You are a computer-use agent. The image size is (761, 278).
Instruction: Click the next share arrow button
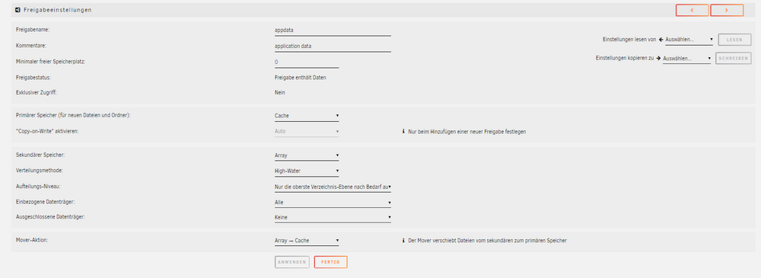[x=727, y=10]
